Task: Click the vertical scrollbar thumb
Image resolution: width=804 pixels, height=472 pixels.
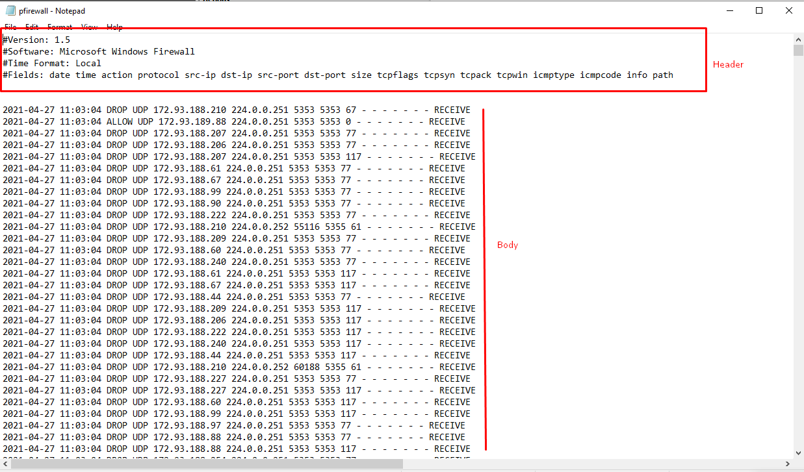Action: point(798,51)
